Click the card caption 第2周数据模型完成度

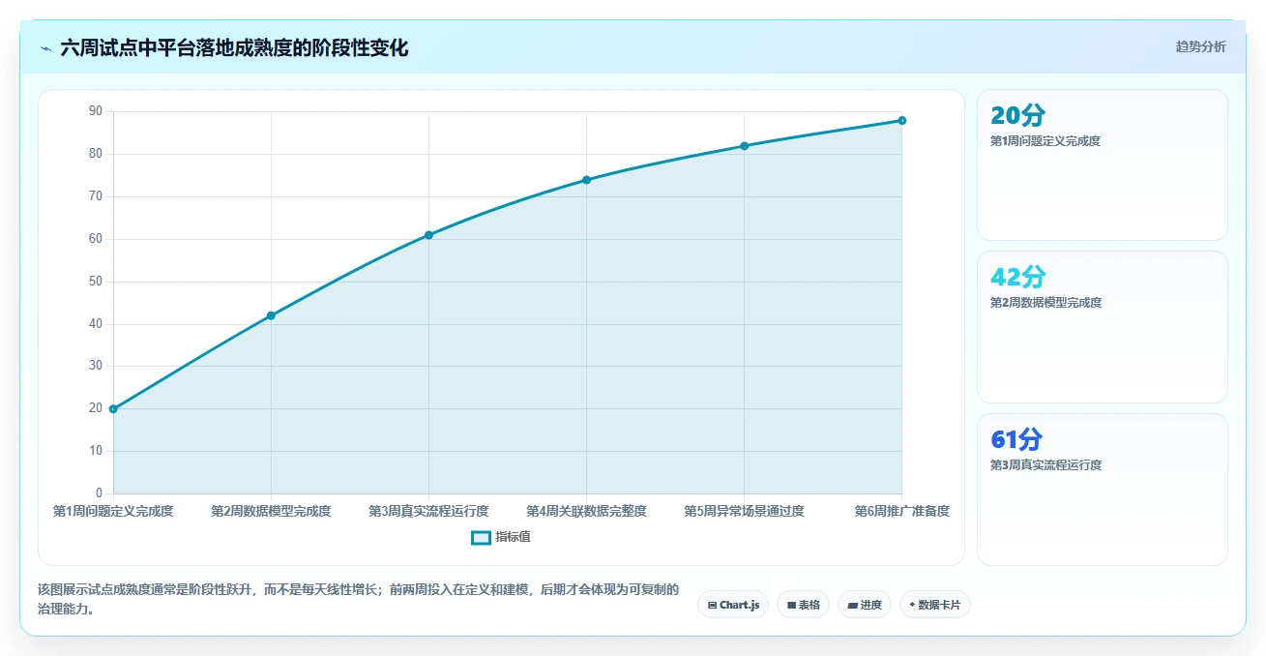(x=1045, y=303)
